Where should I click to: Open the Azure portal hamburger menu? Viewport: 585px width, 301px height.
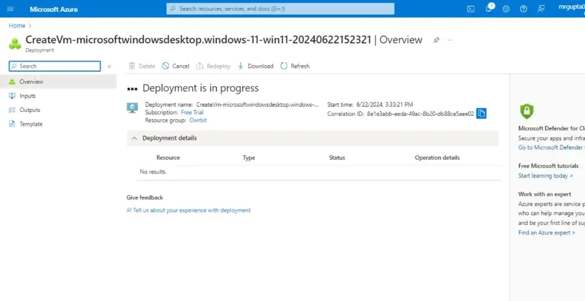[10, 9]
